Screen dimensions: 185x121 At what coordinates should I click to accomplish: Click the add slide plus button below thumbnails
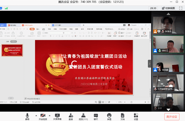pyautogui.click(x=11, y=98)
